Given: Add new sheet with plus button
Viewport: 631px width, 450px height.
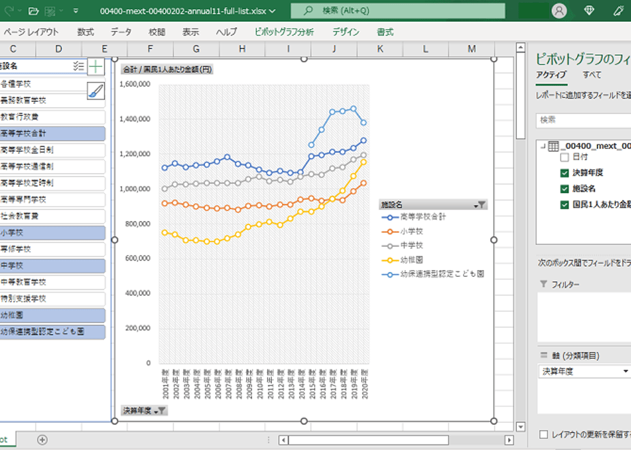Looking at the screenshot, I should 42,440.
